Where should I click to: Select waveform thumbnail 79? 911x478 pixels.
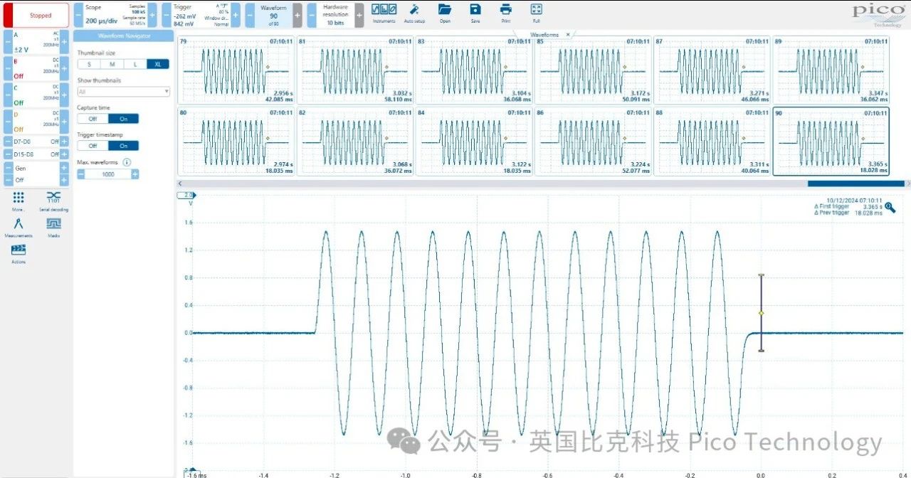236,71
